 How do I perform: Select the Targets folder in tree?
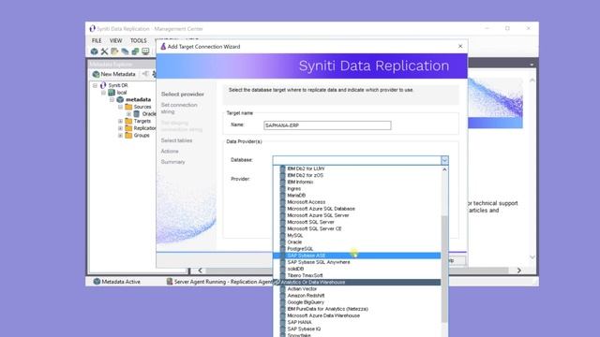[x=142, y=121]
